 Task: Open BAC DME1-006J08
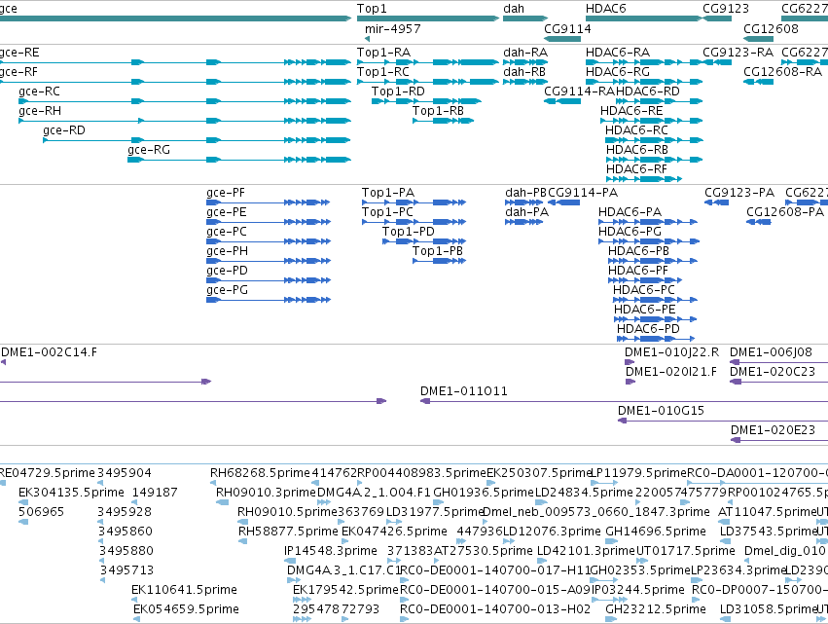pyautogui.click(x=771, y=352)
